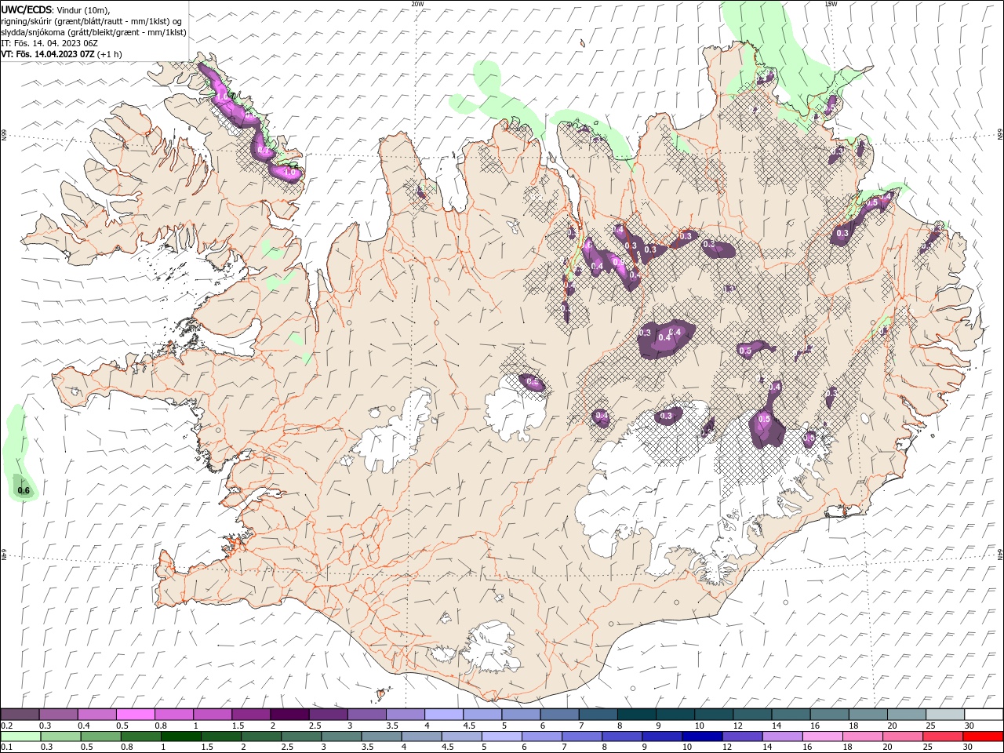Image resolution: width=1004 pixels, height=753 pixels.
Task: Click the valid time 'VT: Fös. 14.04.2023 07Z'
Action: [x=49, y=54]
